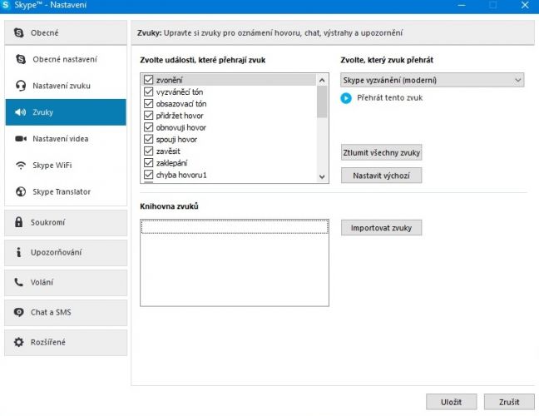Go to Nastavení zvuku

click(x=66, y=86)
